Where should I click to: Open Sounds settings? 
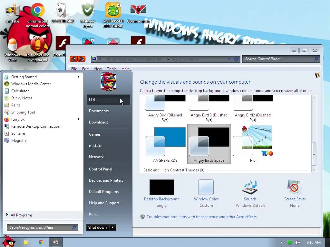coord(250,193)
